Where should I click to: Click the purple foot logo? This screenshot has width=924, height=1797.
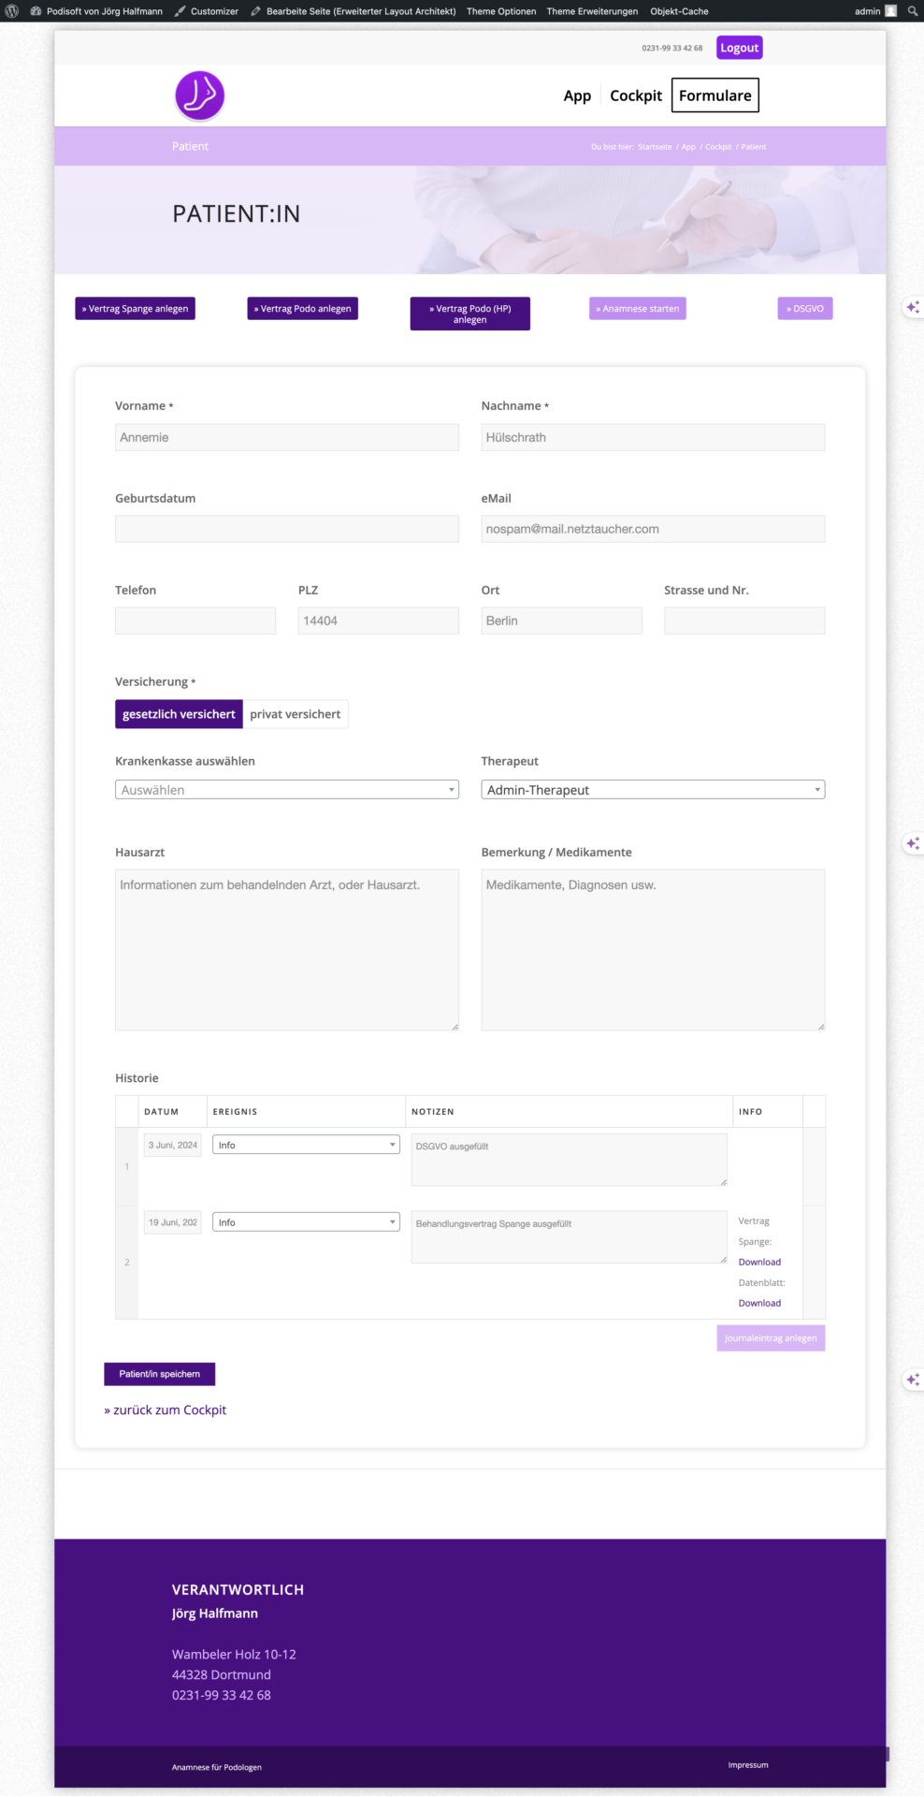point(199,95)
